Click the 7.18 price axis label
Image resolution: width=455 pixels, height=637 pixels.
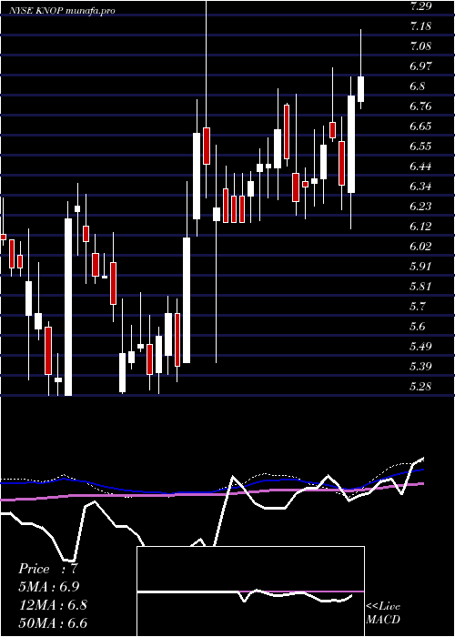pos(420,26)
